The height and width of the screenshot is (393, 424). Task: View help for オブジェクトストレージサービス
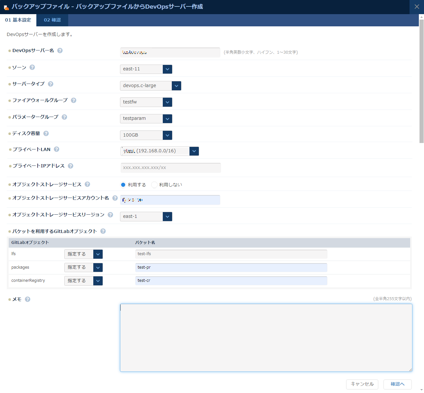click(x=87, y=184)
